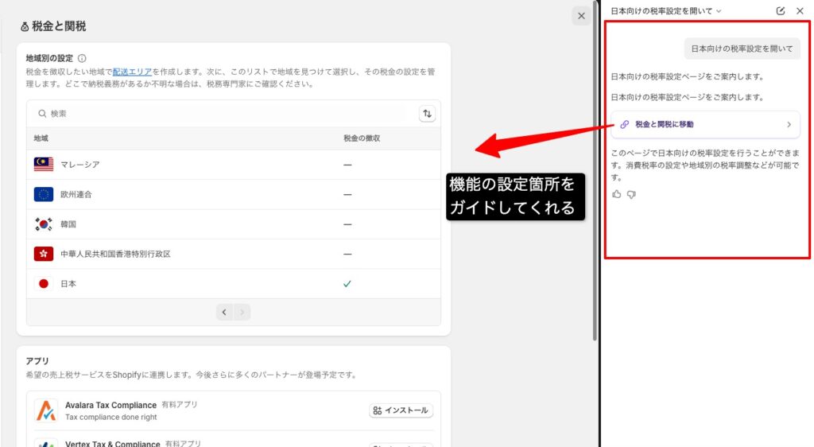Image resolution: width=814 pixels, height=447 pixels.
Task: Open the 配送エリア link
Action: 132,72
